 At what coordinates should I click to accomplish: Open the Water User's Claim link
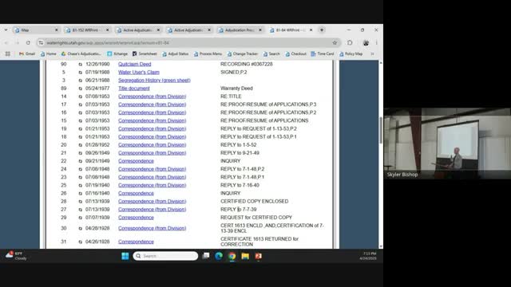click(139, 73)
